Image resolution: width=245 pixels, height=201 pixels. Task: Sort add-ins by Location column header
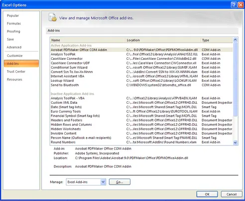point(163,40)
